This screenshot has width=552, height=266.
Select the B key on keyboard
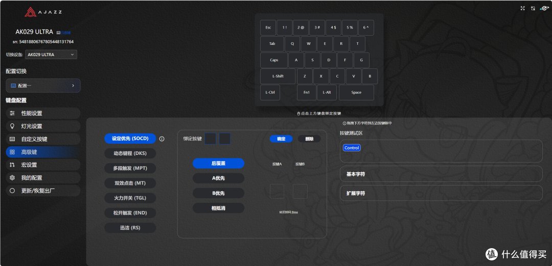coord(370,76)
